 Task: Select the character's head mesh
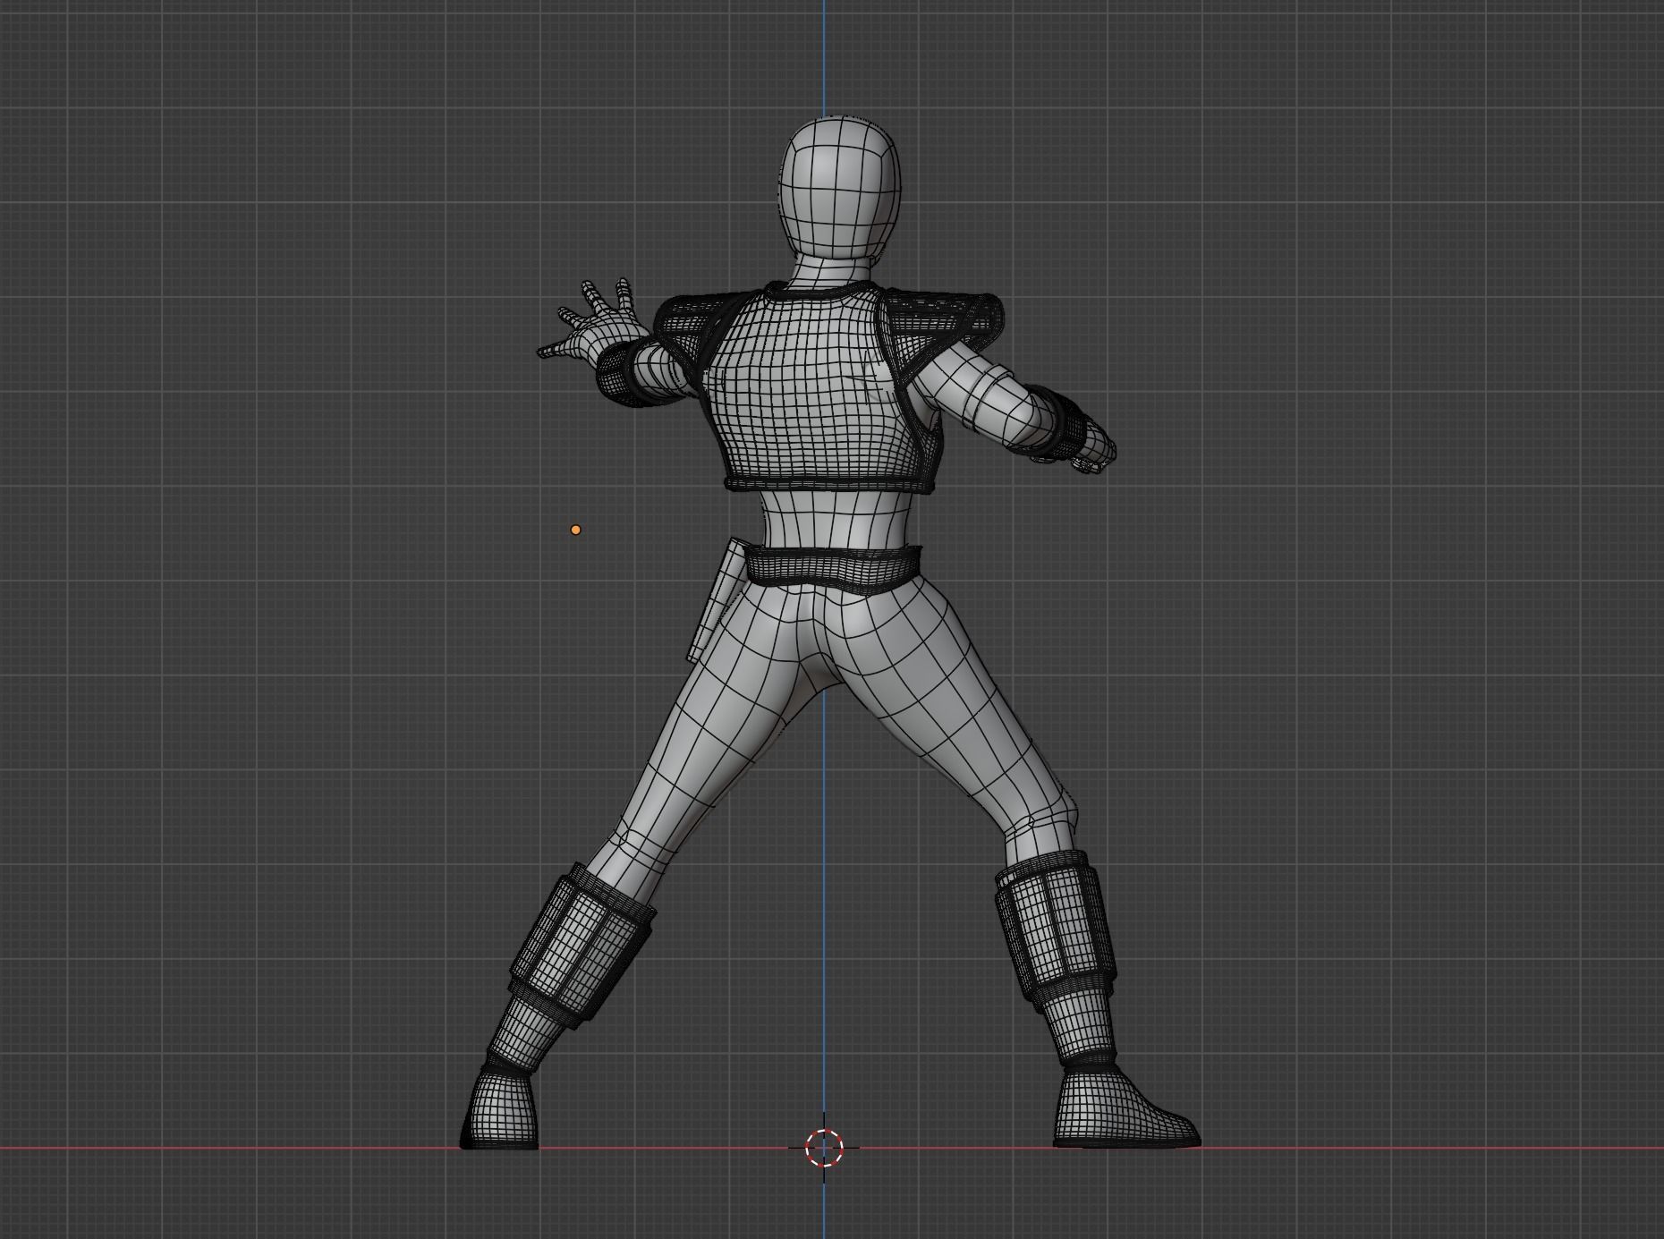tap(839, 188)
